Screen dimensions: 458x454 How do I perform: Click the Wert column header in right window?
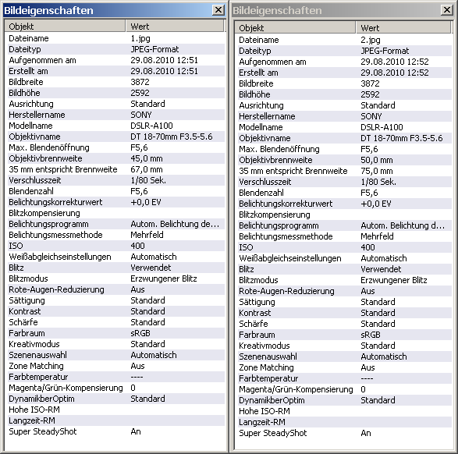(x=403, y=28)
